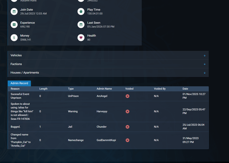Viewport: 229px width, 163px height.
Task: Click the Type column header
Action: tap(71, 89)
